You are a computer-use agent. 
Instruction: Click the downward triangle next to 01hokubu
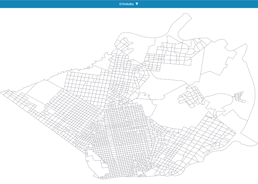tap(137, 4)
